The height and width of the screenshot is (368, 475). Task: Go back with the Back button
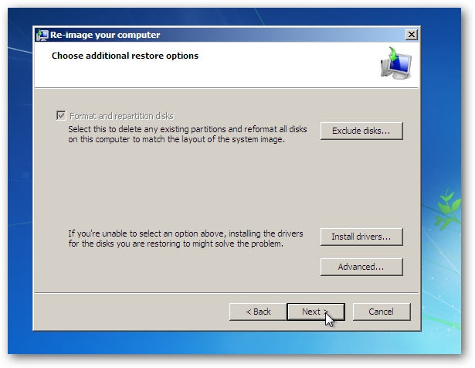tap(258, 312)
